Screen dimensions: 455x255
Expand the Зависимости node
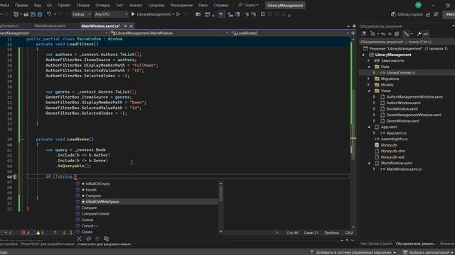369,61
